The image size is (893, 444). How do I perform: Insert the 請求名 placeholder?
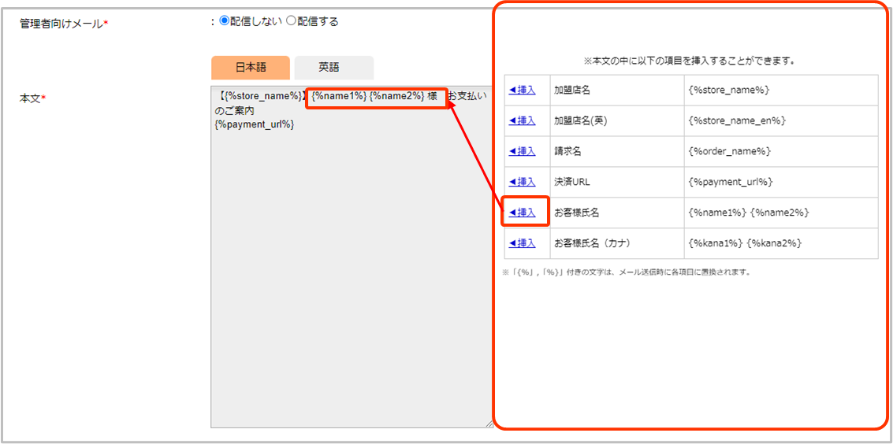pos(523,151)
